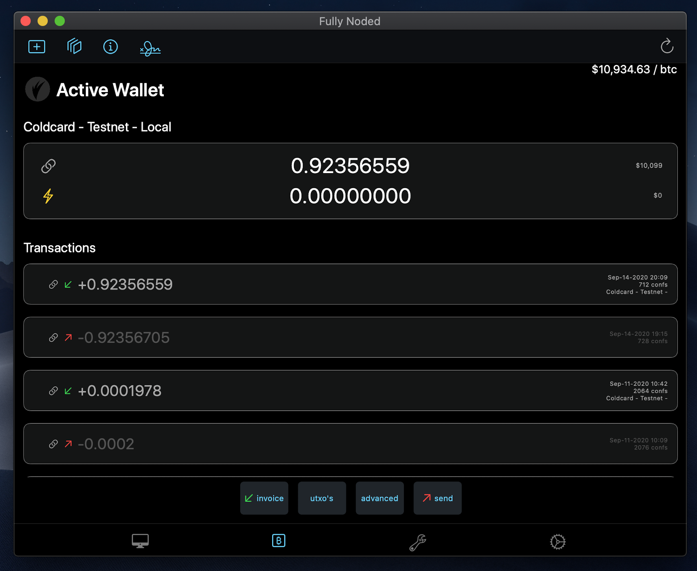Screen dimensions: 697x571
Task: Click green incoming arrow on +0.0001978 transaction
Action: point(68,391)
